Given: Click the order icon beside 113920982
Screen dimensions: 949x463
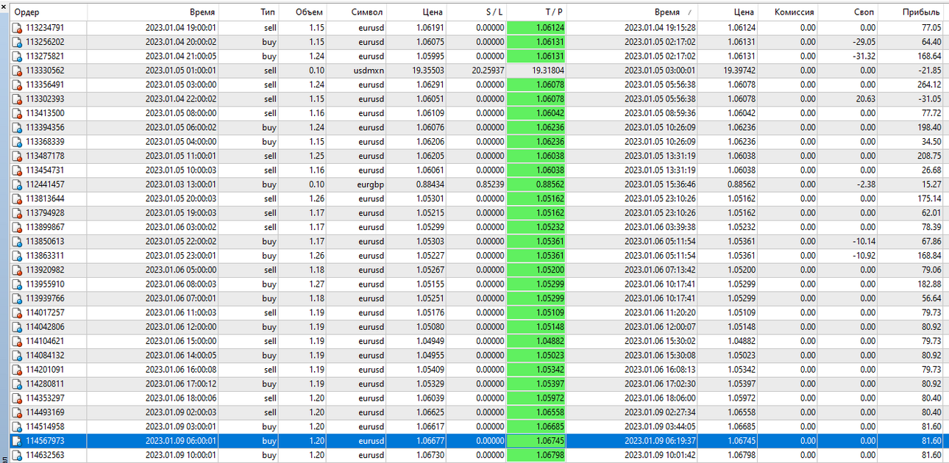Looking at the screenshot, I should 17,270.
